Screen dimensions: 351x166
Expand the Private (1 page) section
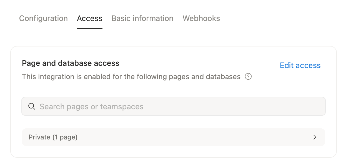click(x=173, y=137)
